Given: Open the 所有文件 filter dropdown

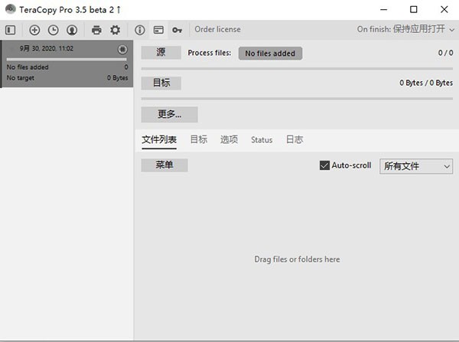Looking at the screenshot, I should (x=416, y=166).
